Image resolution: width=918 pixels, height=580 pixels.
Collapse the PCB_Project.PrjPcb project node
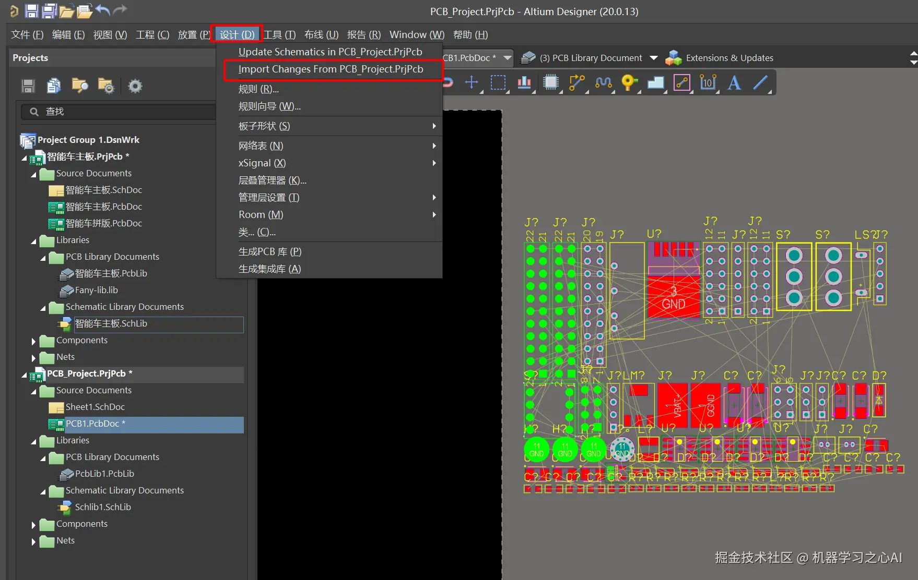click(24, 374)
